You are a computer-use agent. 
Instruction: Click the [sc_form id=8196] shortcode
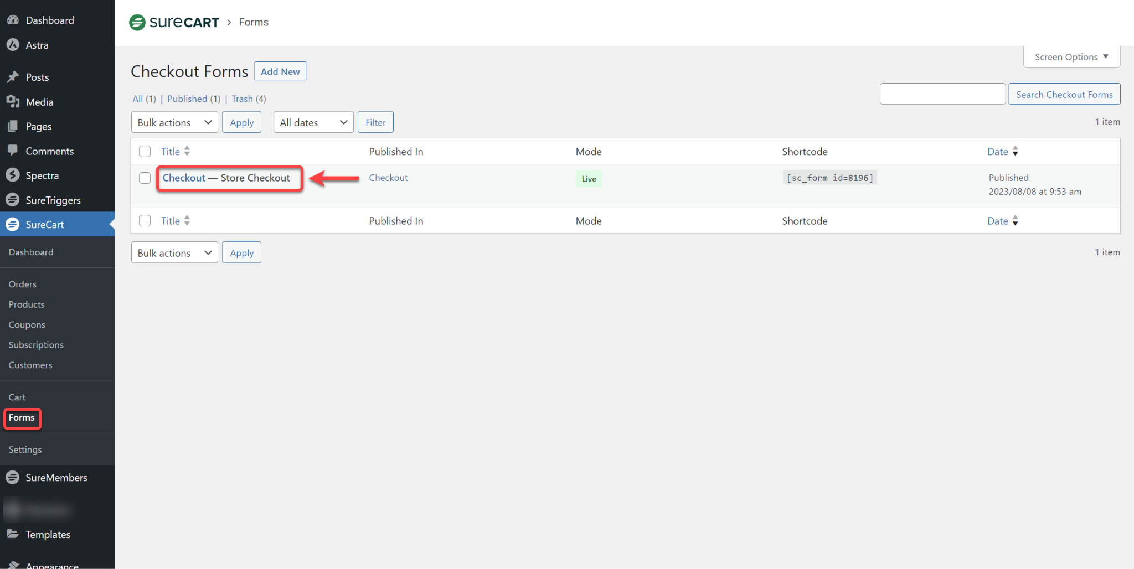pyautogui.click(x=830, y=178)
